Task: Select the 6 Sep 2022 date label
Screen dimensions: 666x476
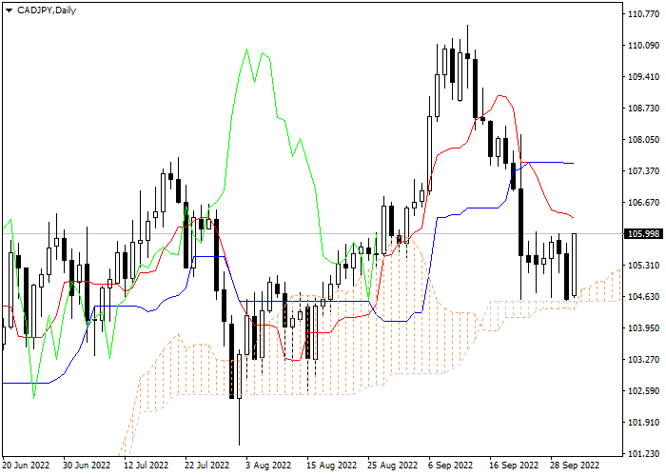Action: click(x=450, y=466)
